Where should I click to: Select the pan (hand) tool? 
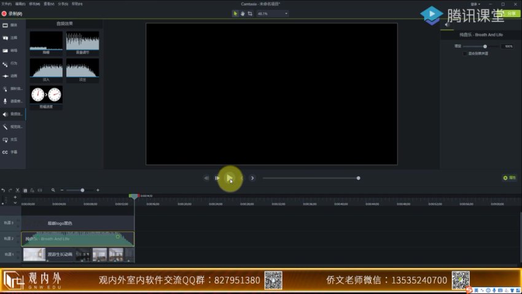[243, 13]
